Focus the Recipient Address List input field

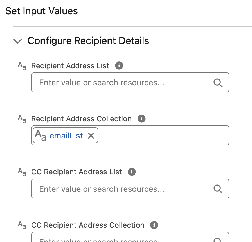124,83
